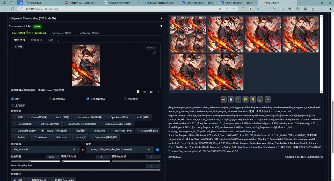Switch to the 有道翻译 browser tab
Screen dimensions: 334x181
pos(82,3)
